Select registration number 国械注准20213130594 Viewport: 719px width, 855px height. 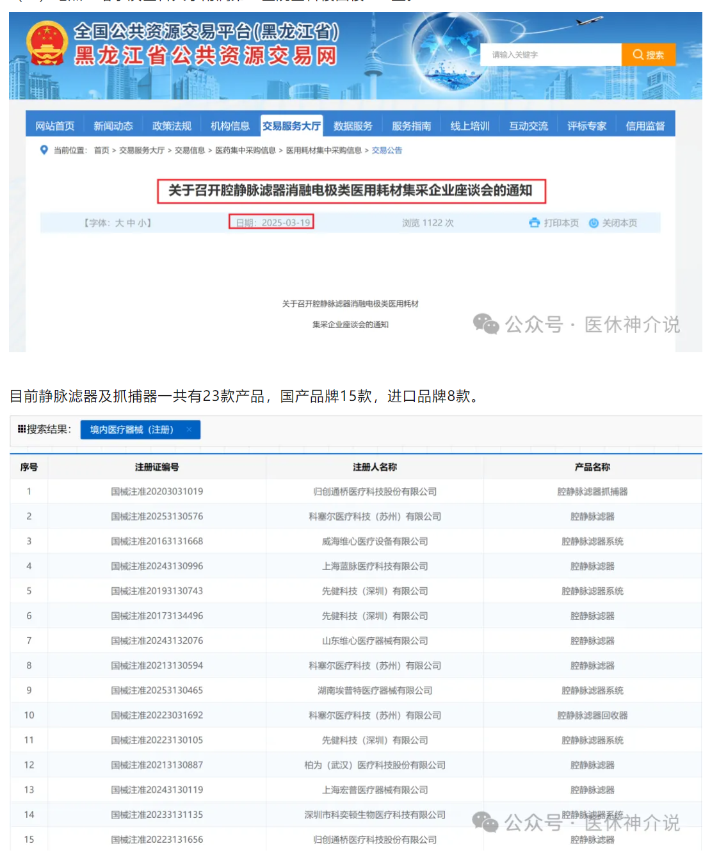(x=157, y=665)
